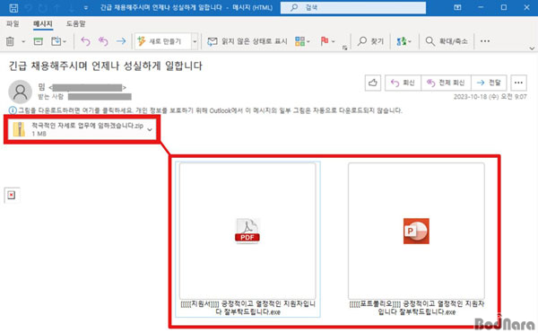
Task: Toggle the ribbon display options icon
Action: click(457, 7)
